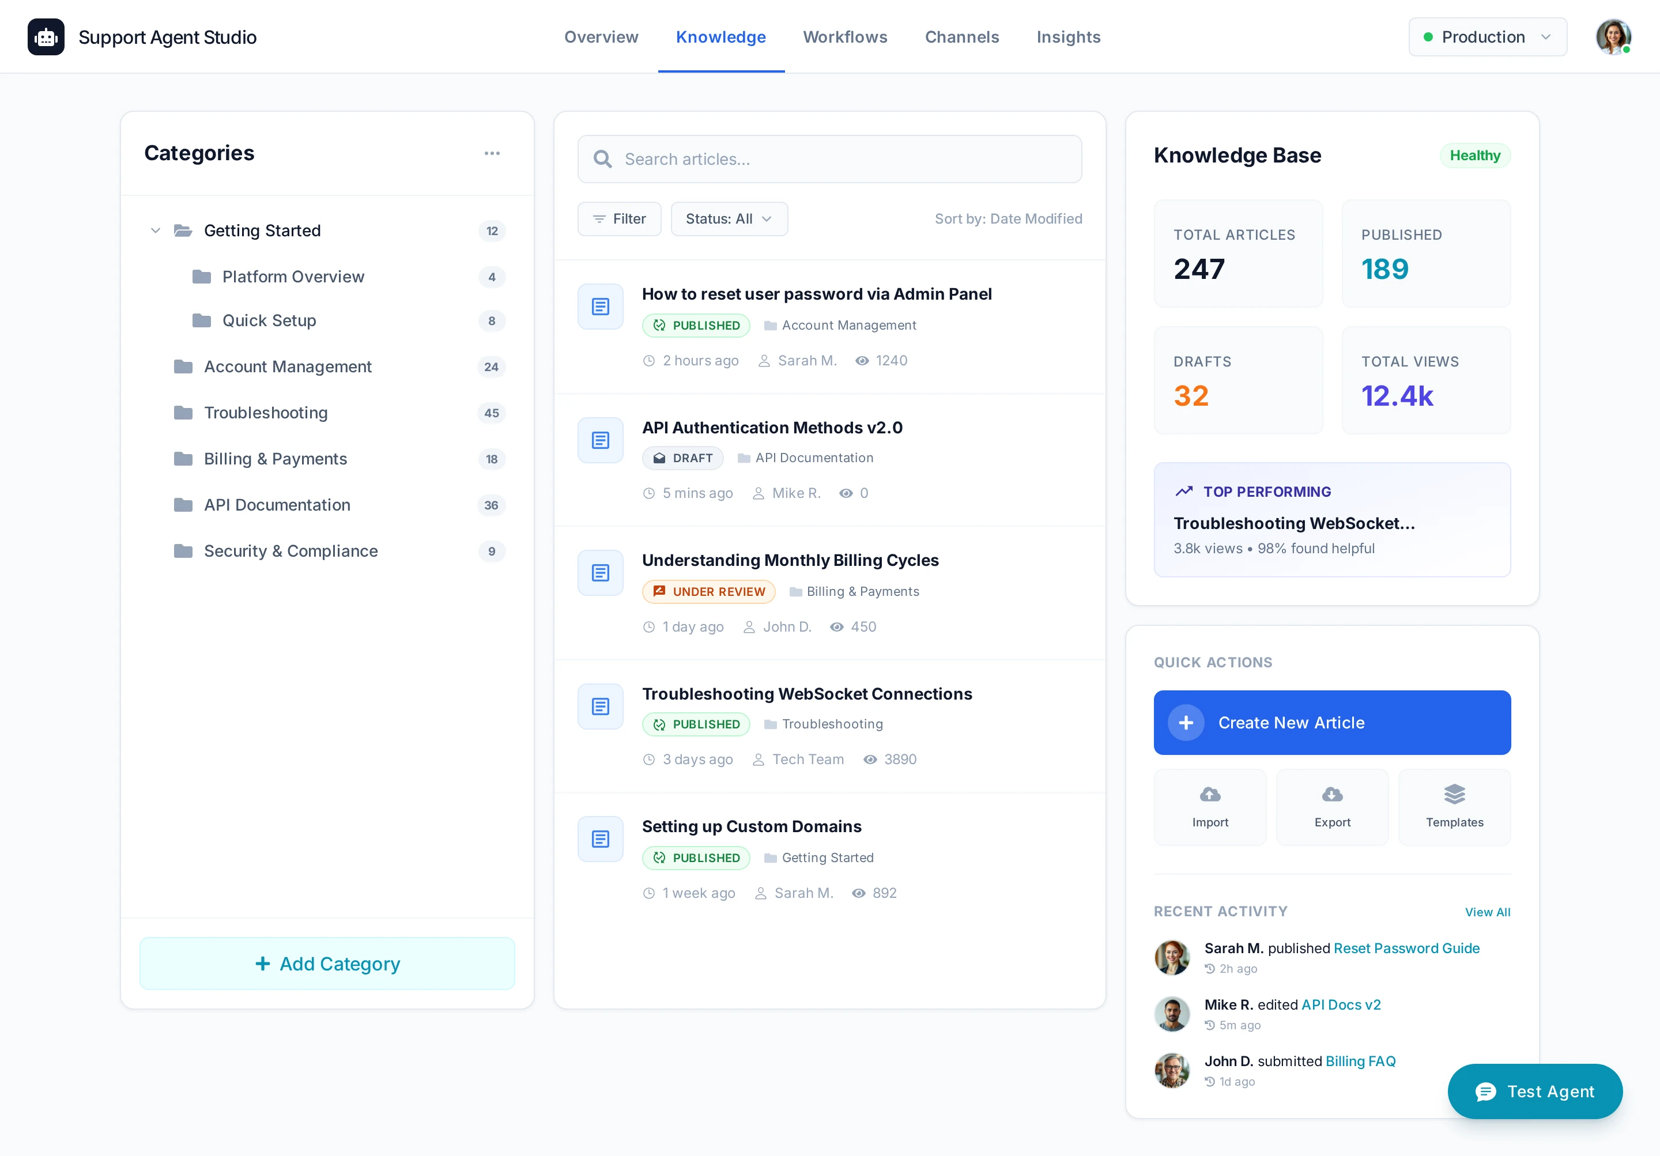The image size is (1660, 1156).
Task: Switch to the Workflows tab
Action: coord(844,37)
